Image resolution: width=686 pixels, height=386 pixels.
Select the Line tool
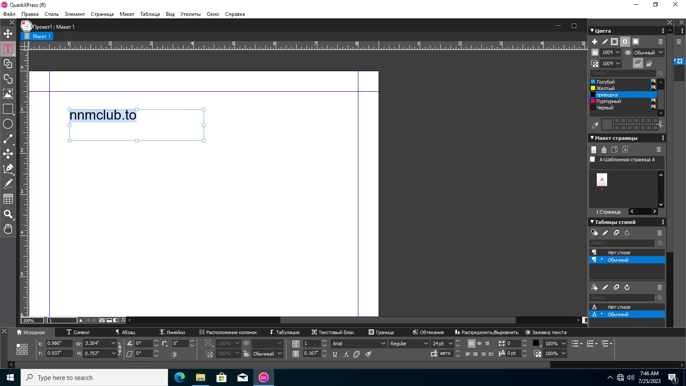[x=8, y=139]
